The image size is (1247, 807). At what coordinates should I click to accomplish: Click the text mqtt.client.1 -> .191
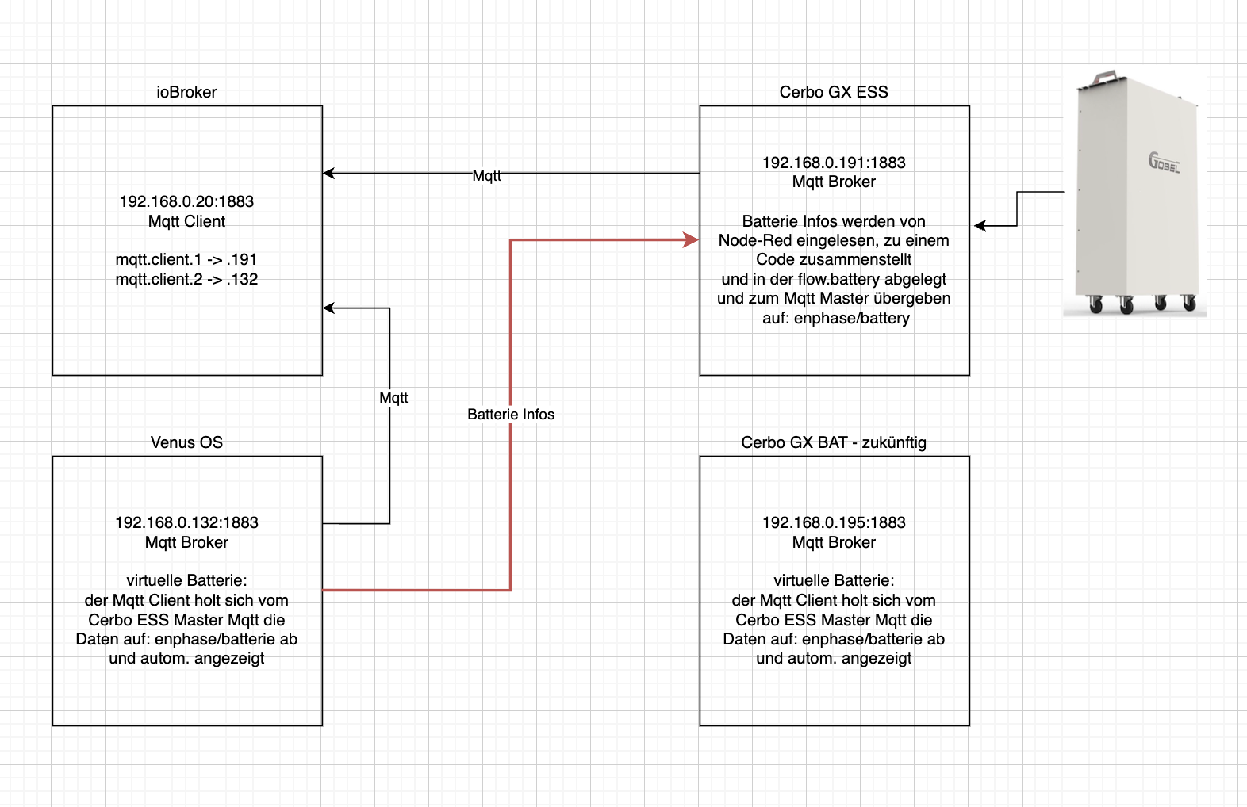click(186, 259)
